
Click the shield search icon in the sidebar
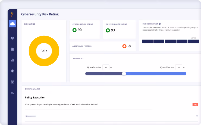pyautogui.click(x=12, y=71)
